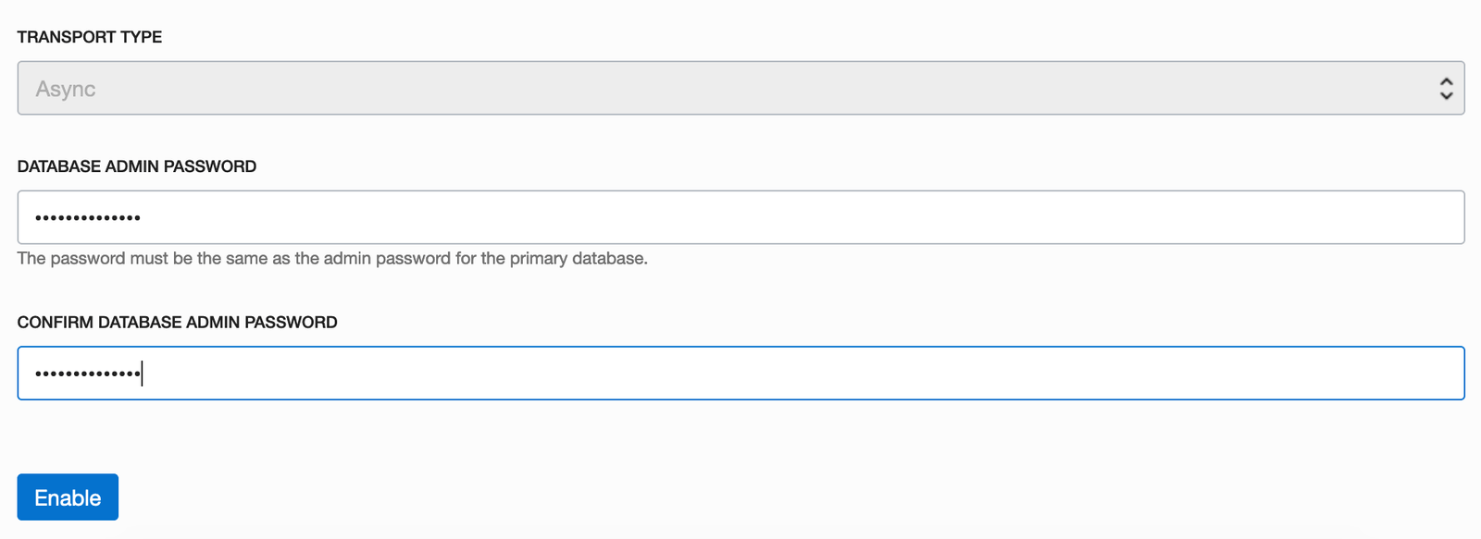The image size is (1481, 539).
Task: Click the word "PASSWORD" in the confirm field label
Action: coord(300,323)
